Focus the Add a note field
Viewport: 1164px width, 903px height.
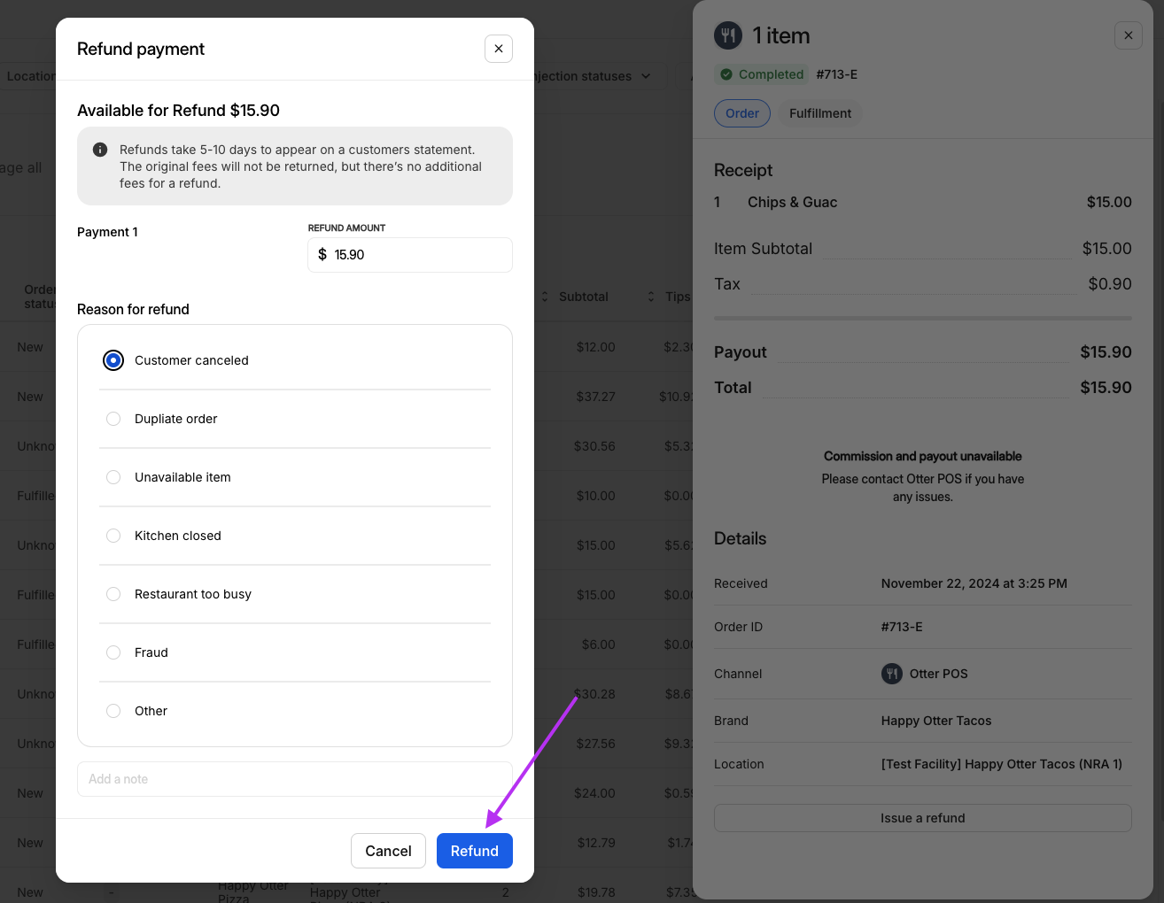coord(294,779)
